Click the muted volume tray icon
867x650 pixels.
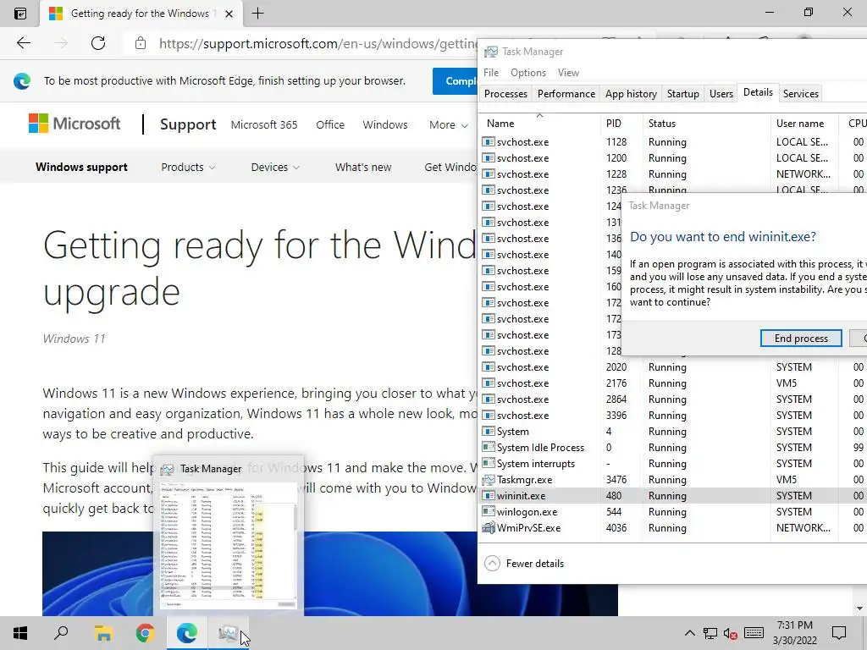[731, 633]
